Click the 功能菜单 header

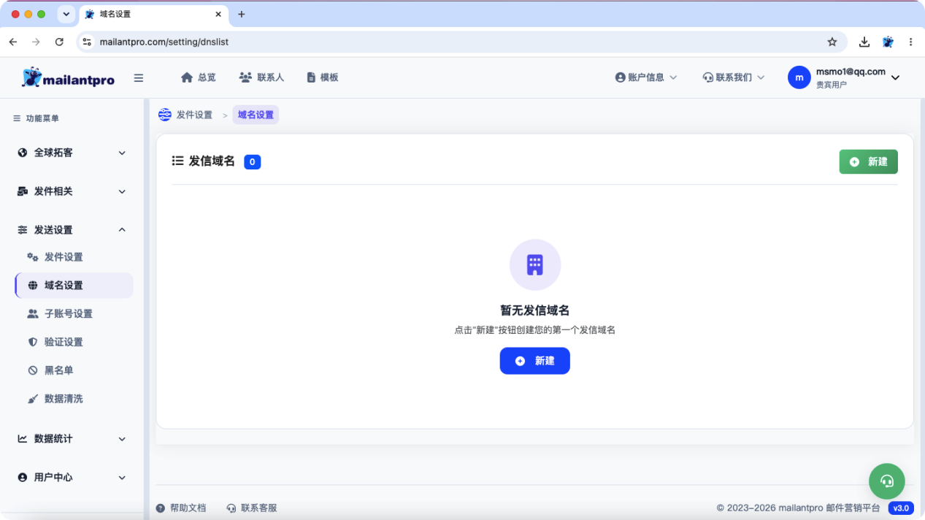pyautogui.click(x=37, y=118)
